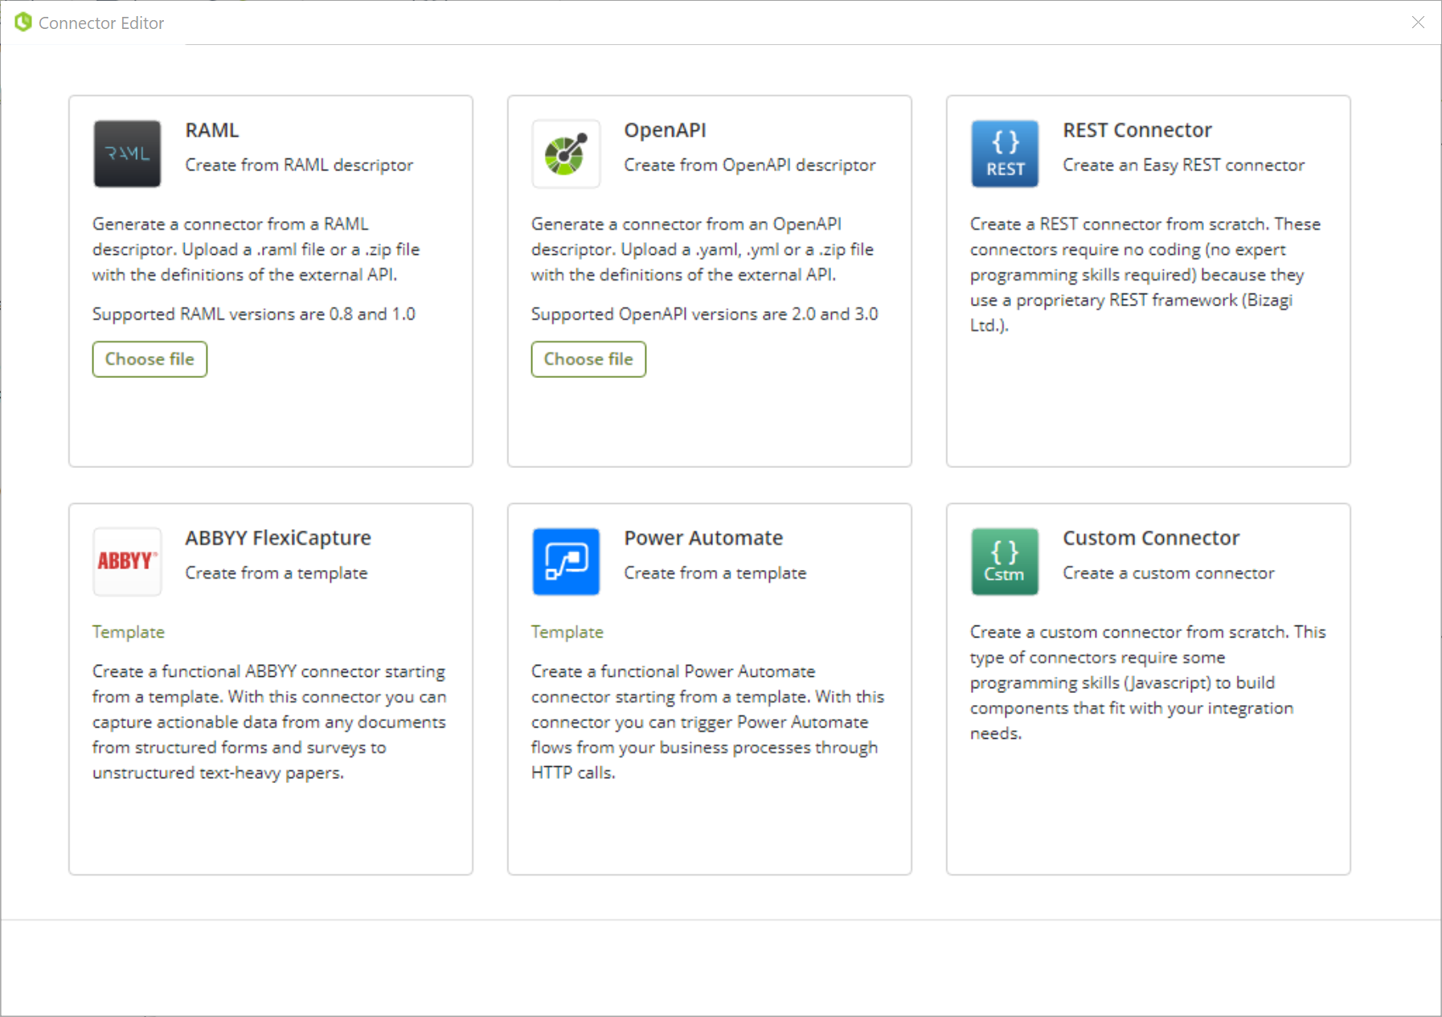The width and height of the screenshot is (1442, 1017).
Task: Click the green Cstm custom connector icon
Action: (1005, 561)
